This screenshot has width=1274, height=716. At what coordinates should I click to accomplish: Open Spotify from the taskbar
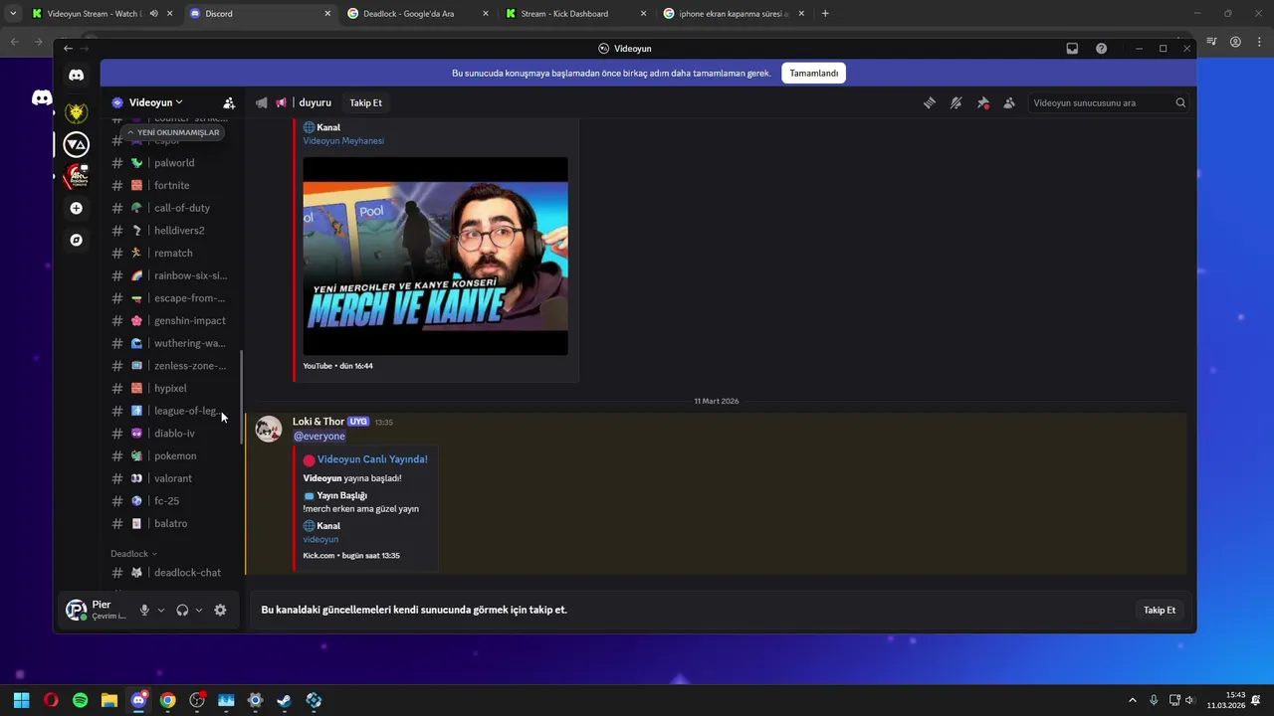pyautogui.click(x=80, y=700)
